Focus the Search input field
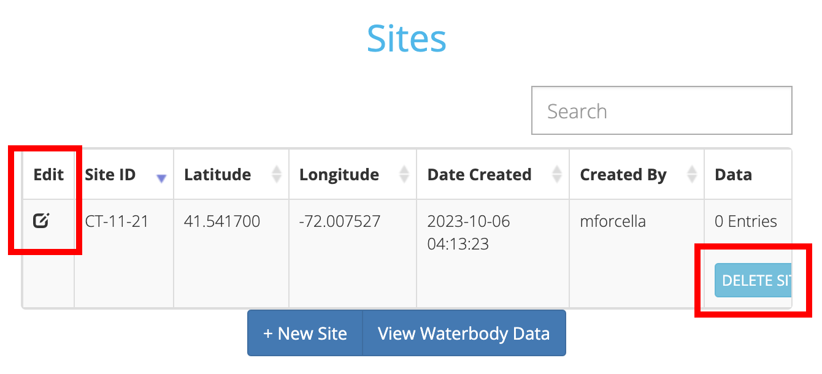 (x=661, y=111)
